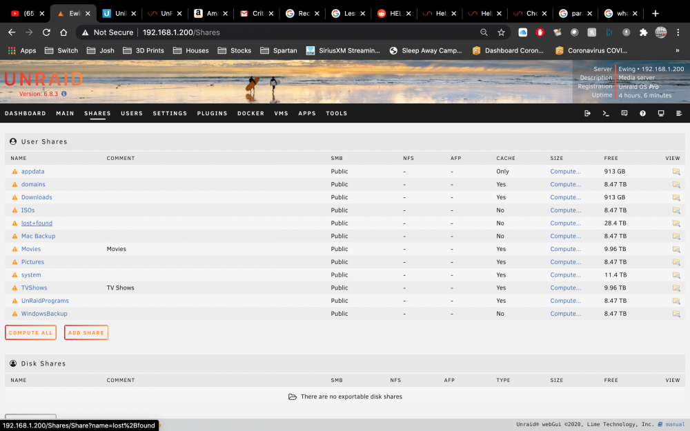The height and width of the screenshot is (431, 690).
Task: Go to the browser home page
Action: pos(63,32)
